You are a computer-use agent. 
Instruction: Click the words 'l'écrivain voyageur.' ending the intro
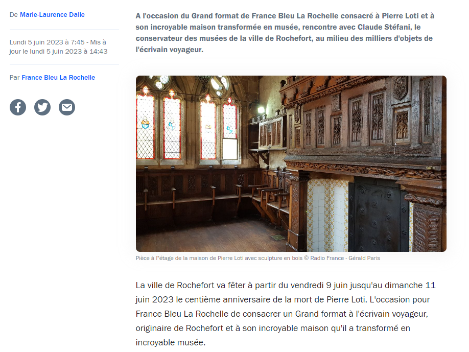169,50
